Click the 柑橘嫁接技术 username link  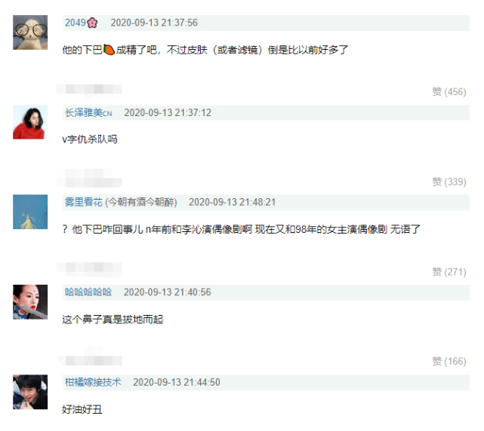[93, 382]
